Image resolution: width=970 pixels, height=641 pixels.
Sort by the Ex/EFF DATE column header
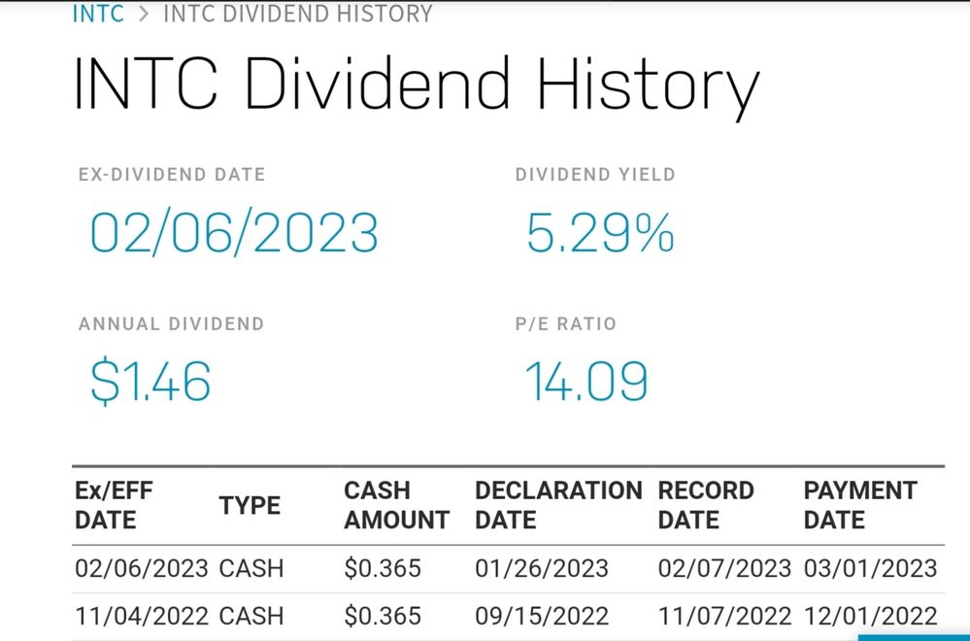[114, 505]
